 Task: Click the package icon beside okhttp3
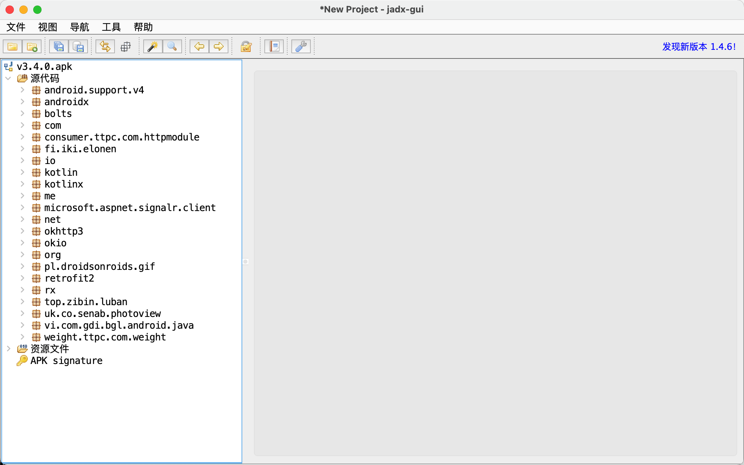[36, 231]
